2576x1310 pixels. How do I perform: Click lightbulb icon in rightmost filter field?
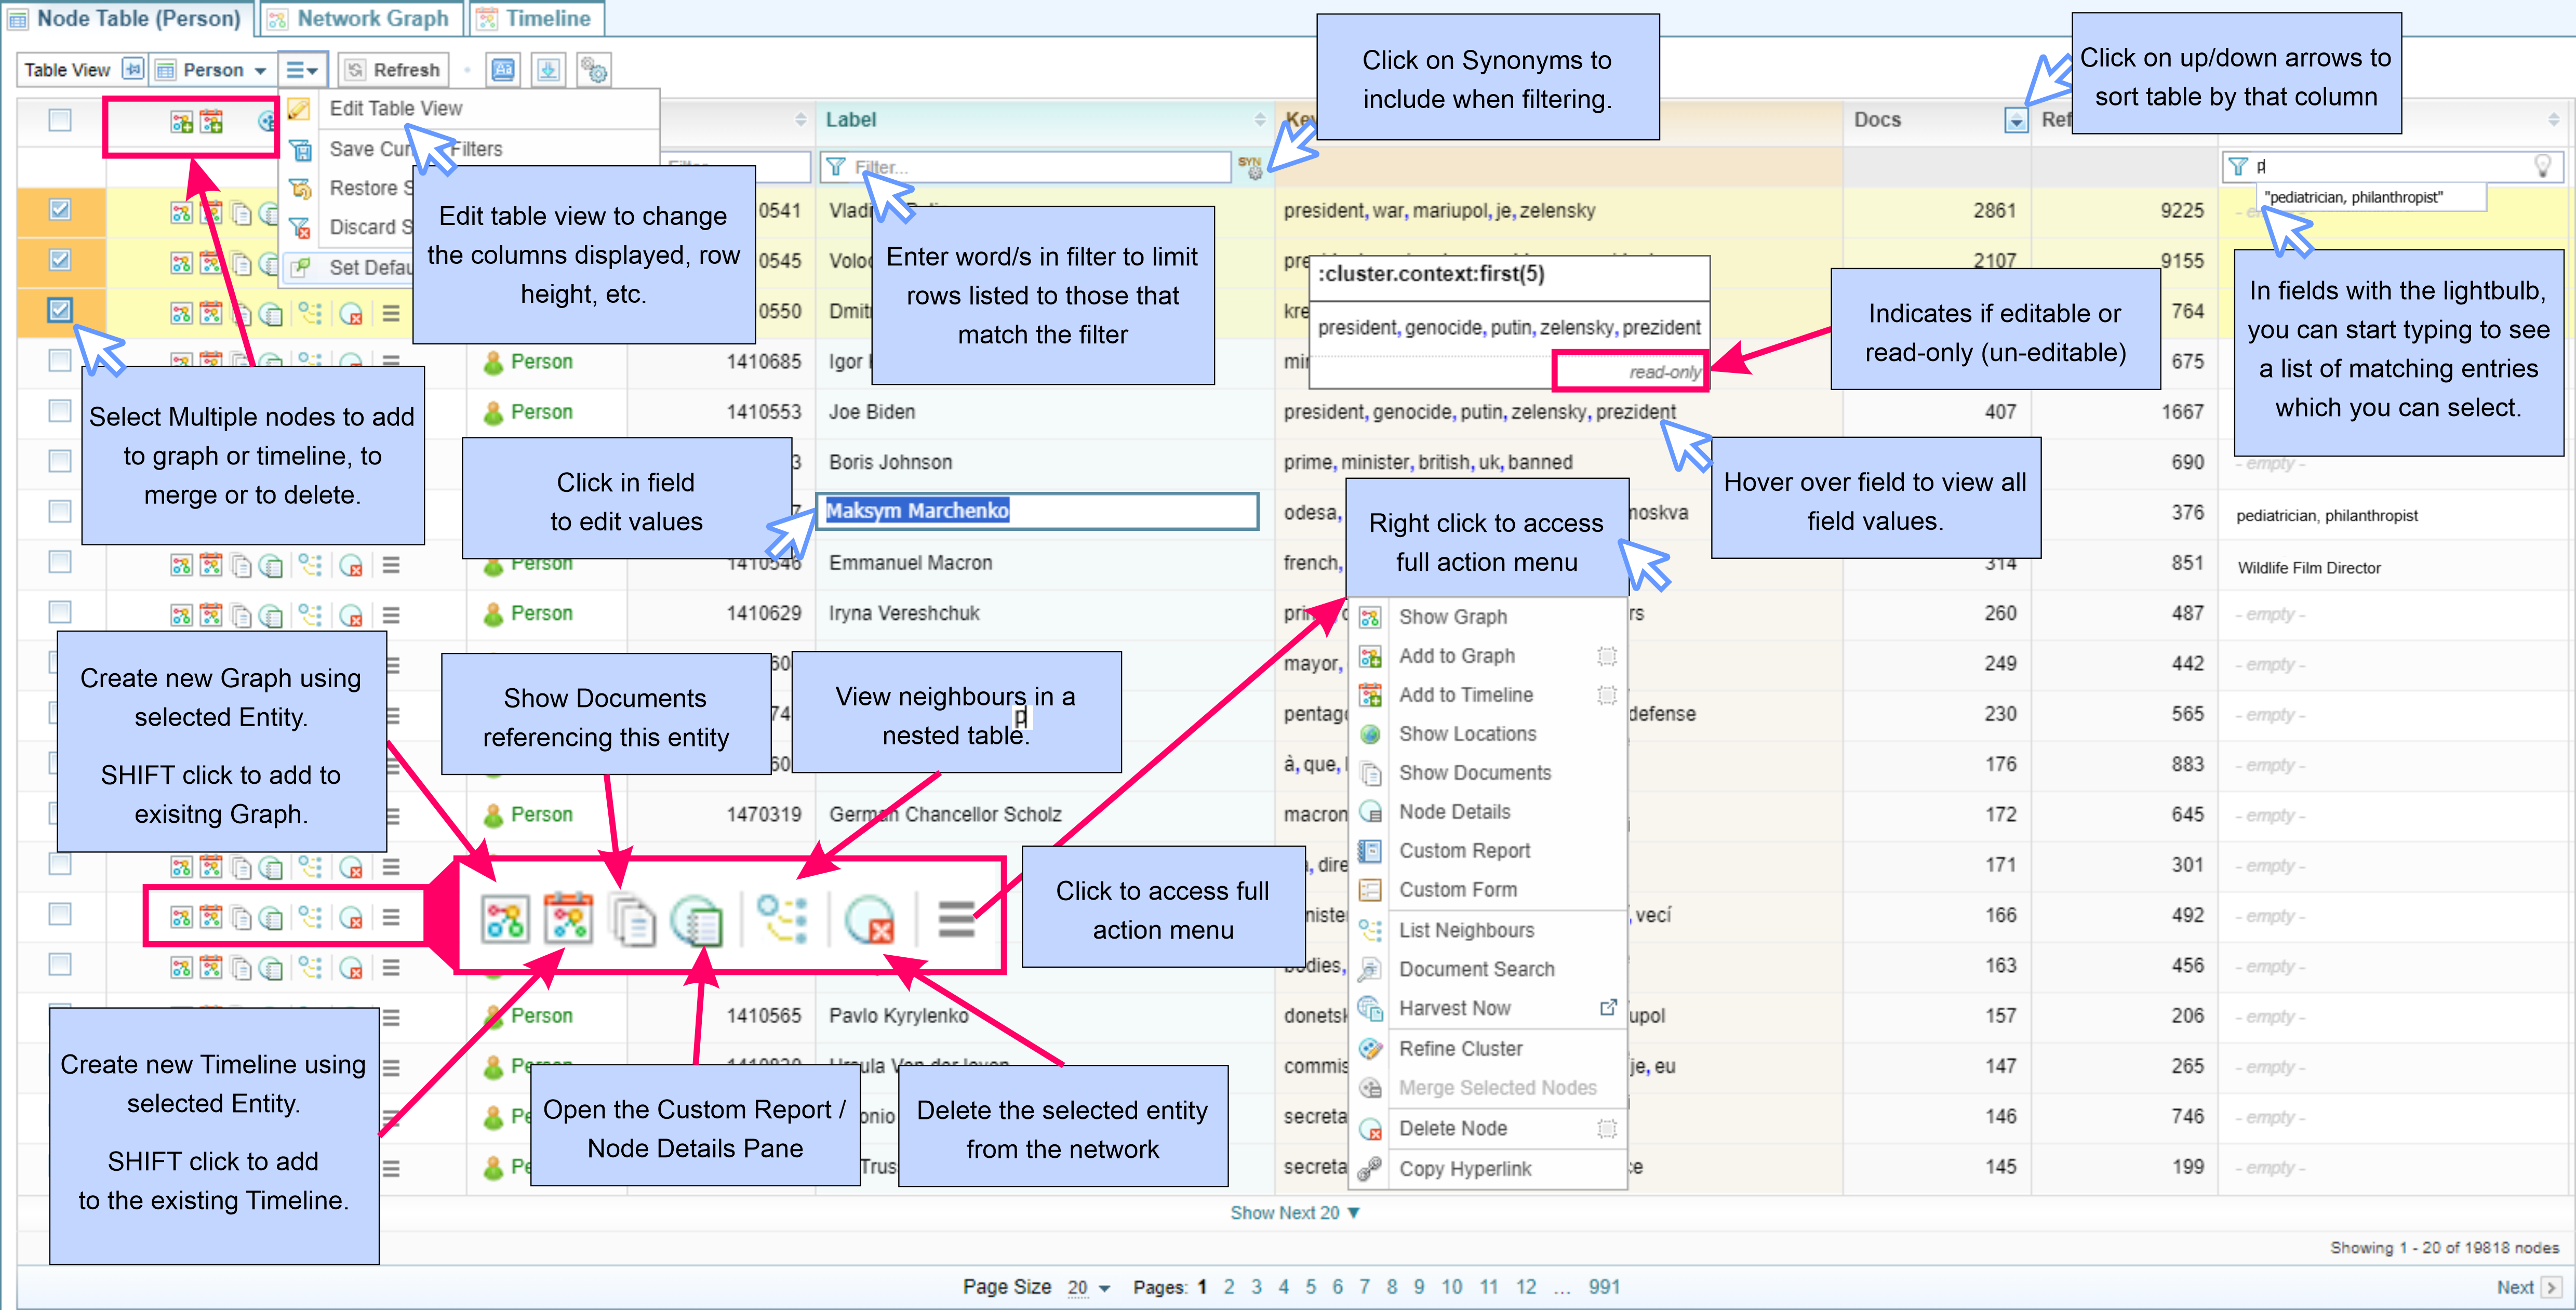2543,166
